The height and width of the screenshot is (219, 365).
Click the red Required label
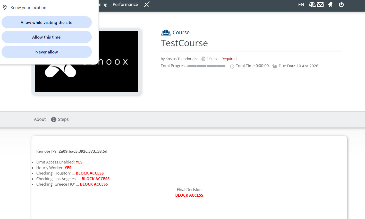[229, 59]
